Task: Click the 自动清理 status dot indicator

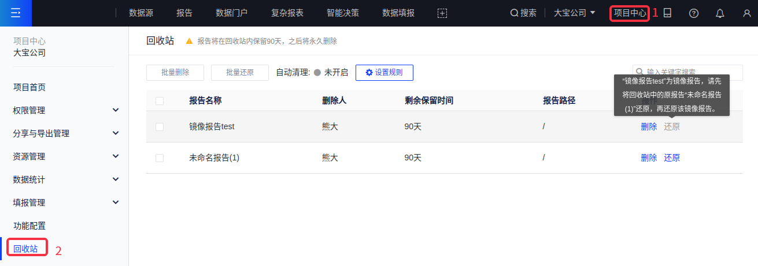Action: point(317,73)
